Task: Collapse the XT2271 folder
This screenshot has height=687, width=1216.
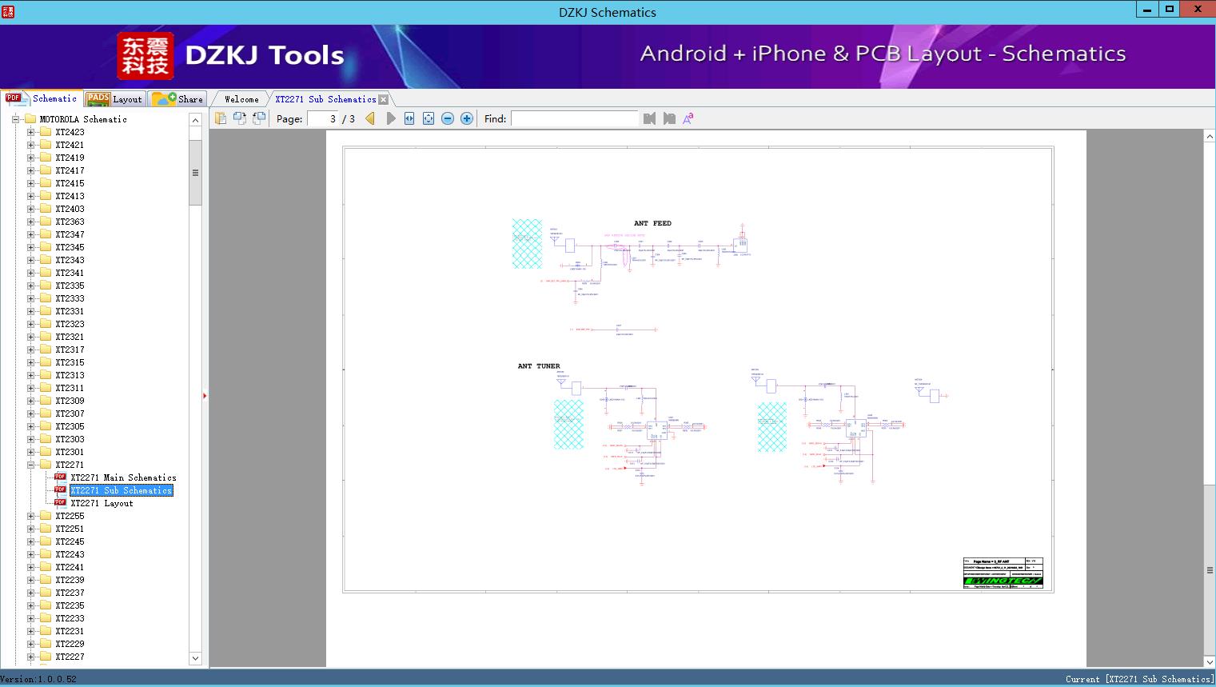Action: click(31, 465)
